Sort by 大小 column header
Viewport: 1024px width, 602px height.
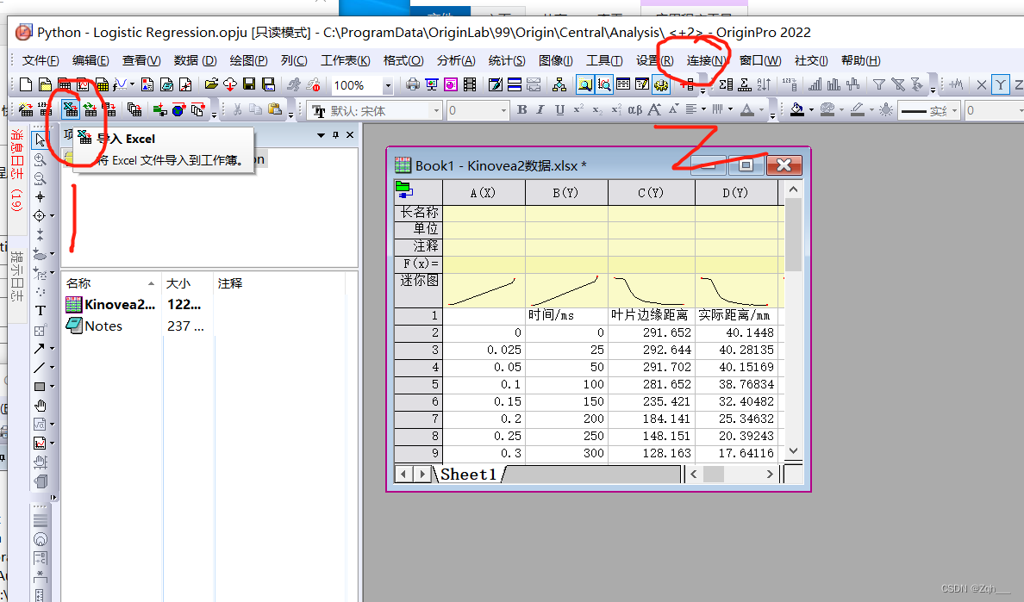click(x=188, y=283)
